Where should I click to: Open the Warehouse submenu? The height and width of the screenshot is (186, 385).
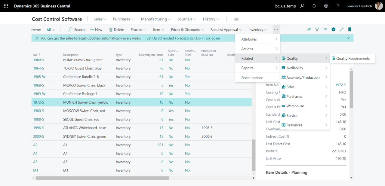(x=305, y=106)
